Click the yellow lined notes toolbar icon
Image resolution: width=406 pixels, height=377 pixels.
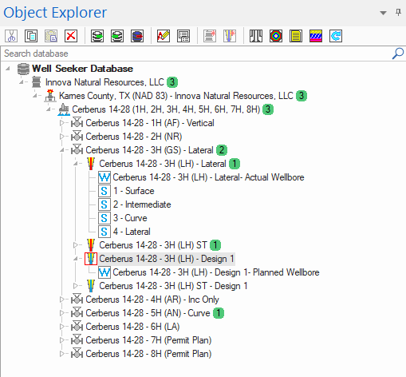click(x=296, y=36)
